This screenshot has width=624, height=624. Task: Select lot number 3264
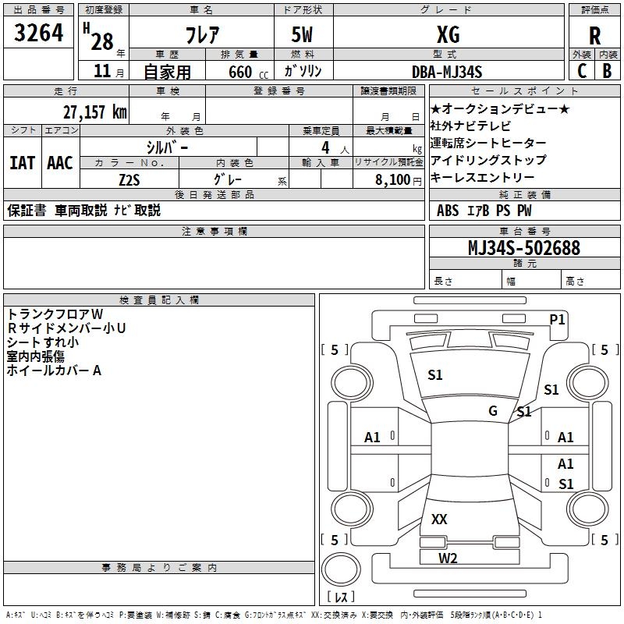[x=39, y=34]
